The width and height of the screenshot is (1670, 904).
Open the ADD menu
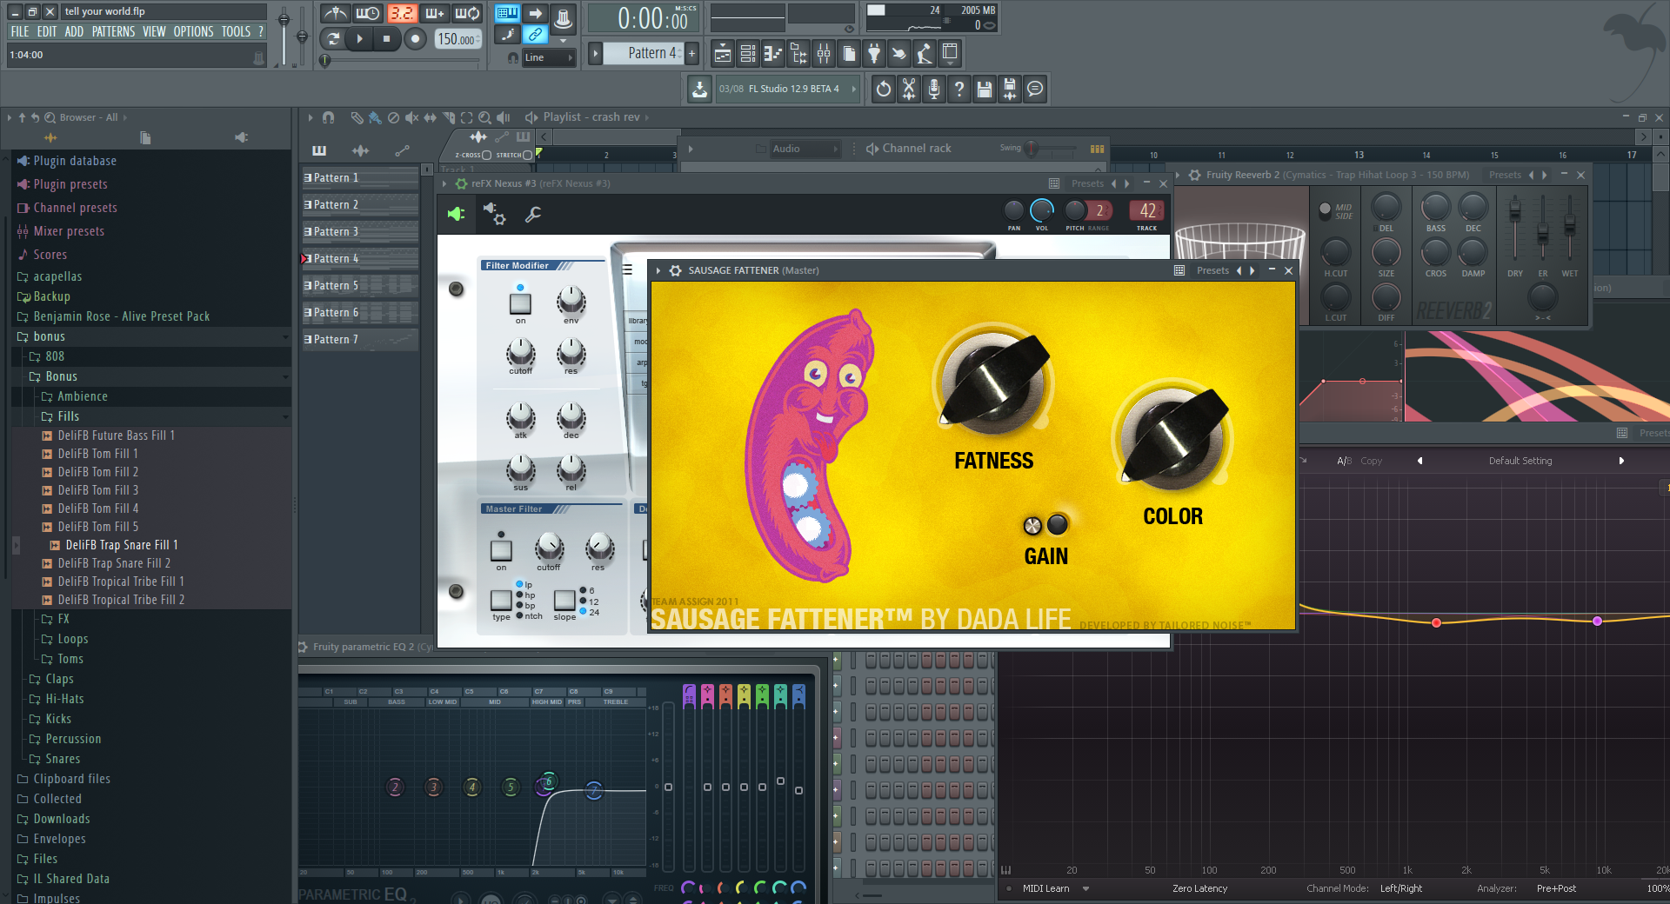coord(74,32)
